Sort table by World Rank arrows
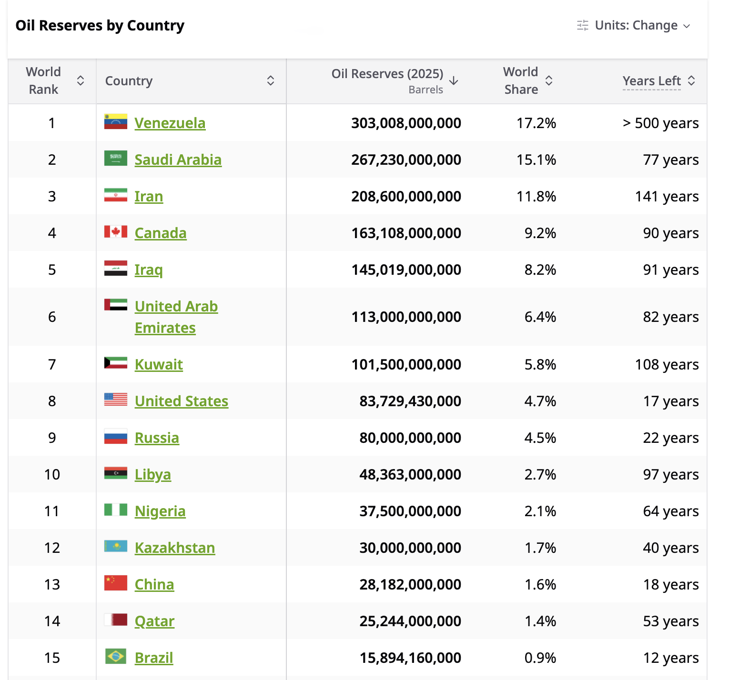729x680 pixels. pyautogui.click(x=81, y=80)
